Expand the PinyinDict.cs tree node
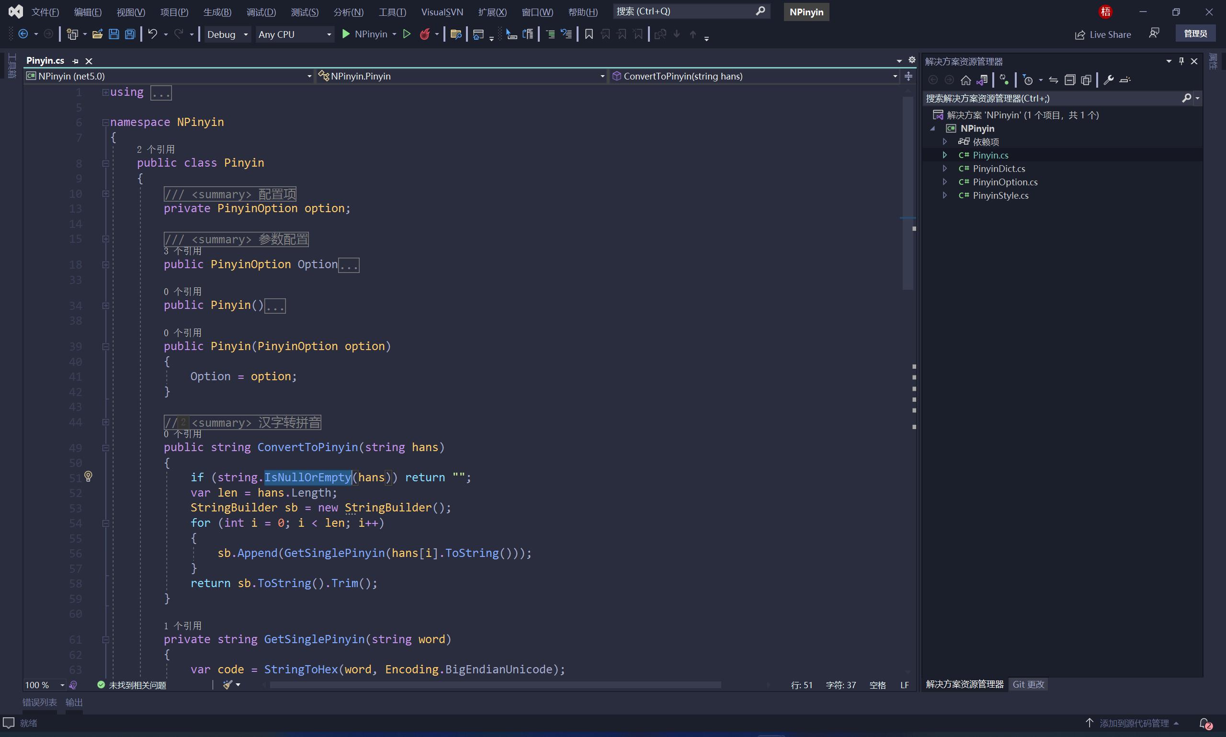 click(x=944, y=169)
